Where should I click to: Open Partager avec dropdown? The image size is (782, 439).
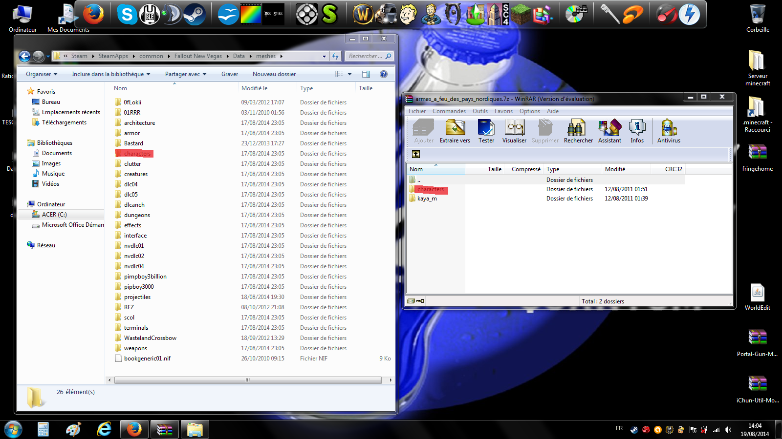pyautogui.click(x=186, y=74)
